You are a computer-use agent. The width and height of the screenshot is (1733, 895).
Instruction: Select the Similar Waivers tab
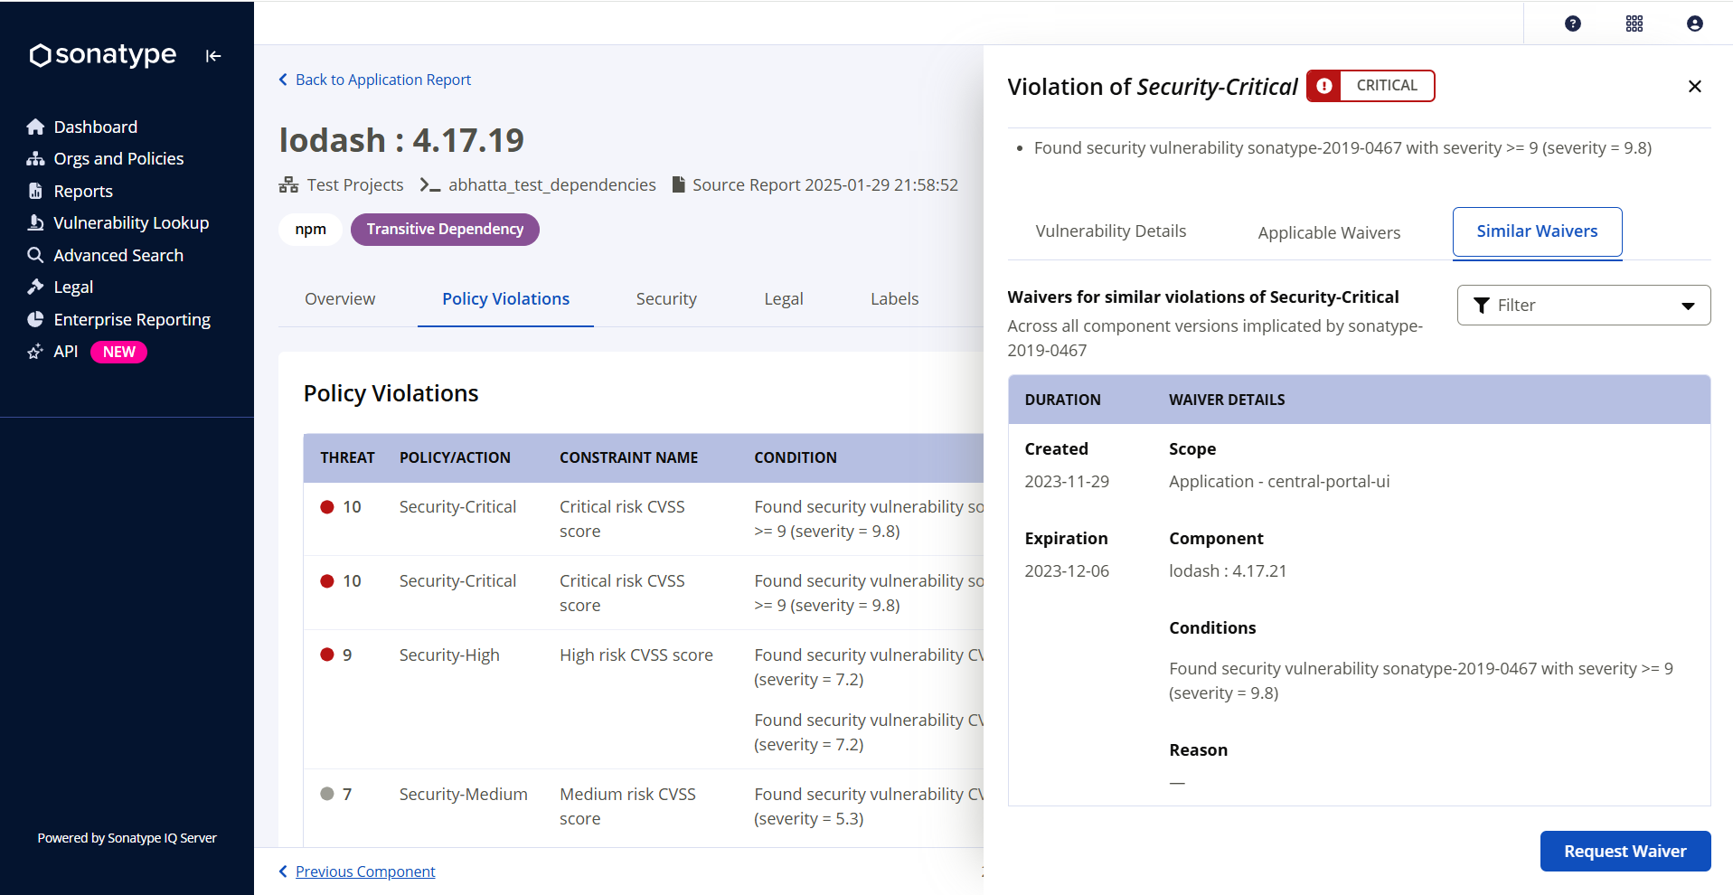[1537, 231]
